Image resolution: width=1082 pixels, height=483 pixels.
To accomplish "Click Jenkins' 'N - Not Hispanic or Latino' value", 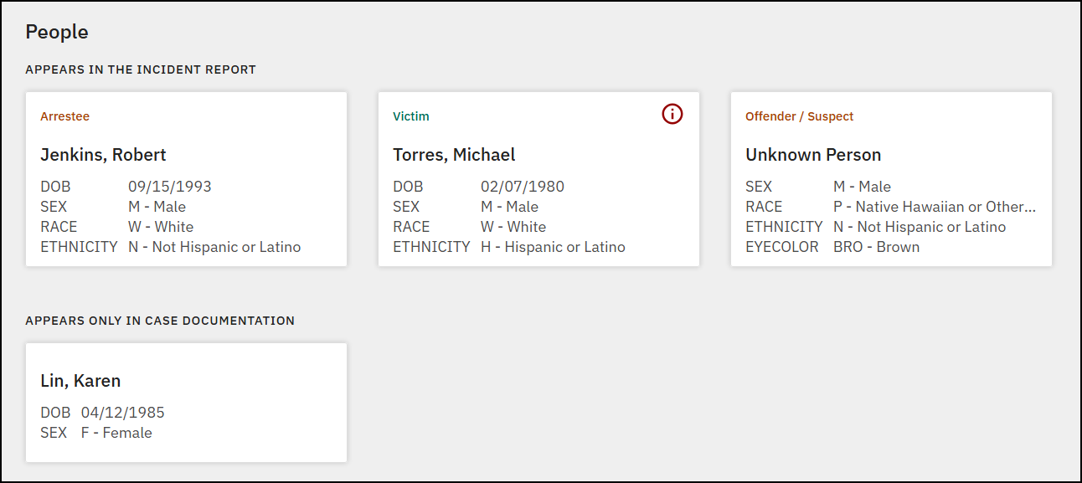I will pos(214,247).
